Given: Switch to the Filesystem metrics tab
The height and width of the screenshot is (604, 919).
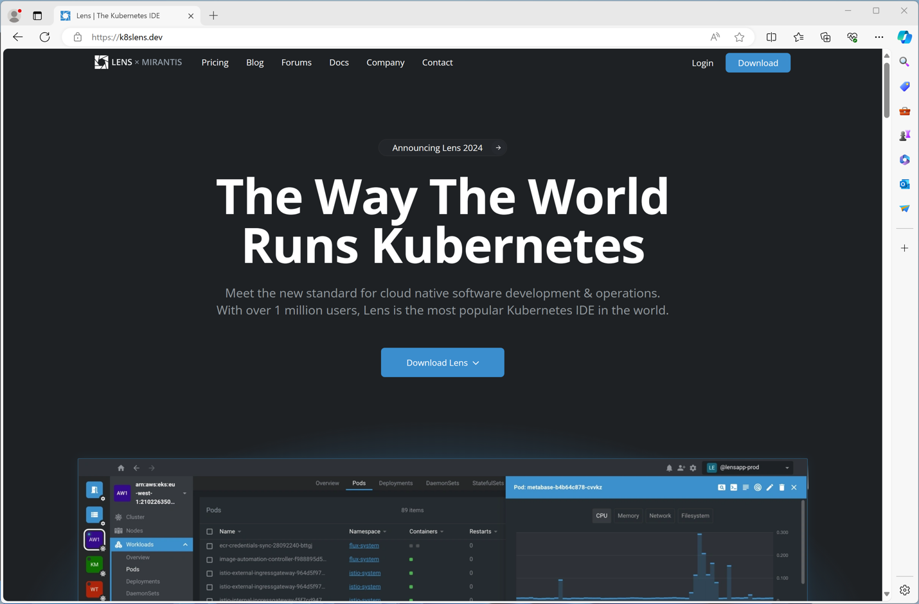Looking at the screenshot, I should (695, 516).
